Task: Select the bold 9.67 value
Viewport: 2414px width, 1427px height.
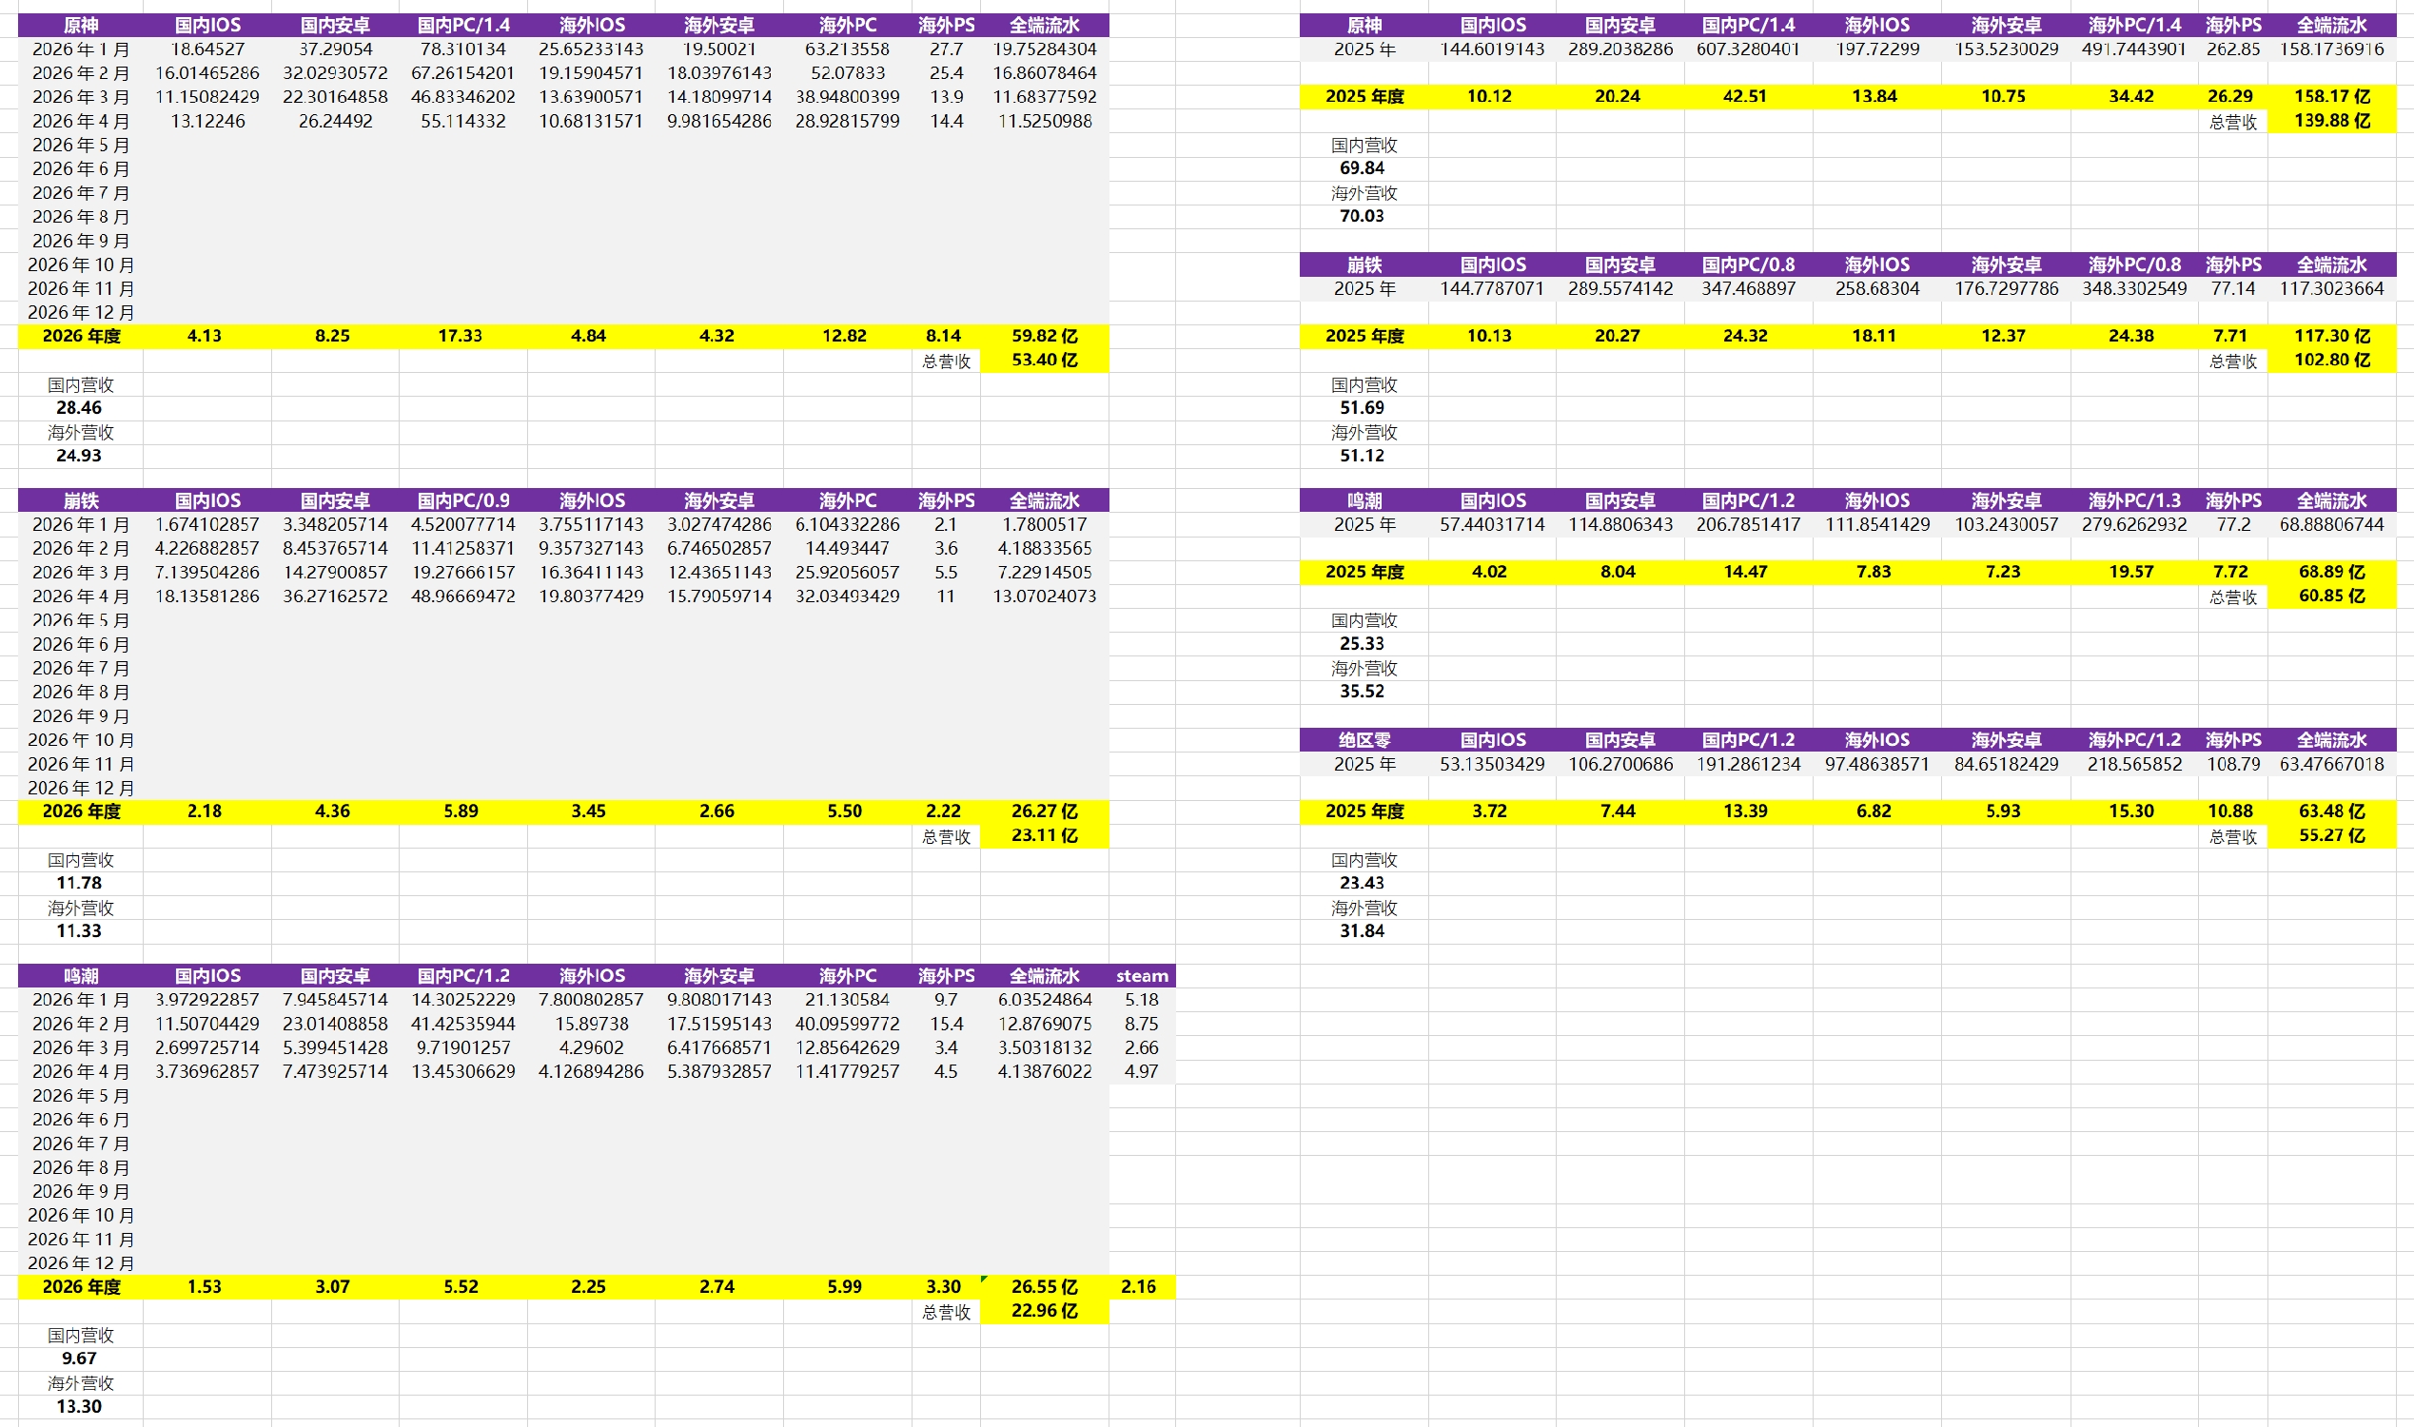Action: point(79,1359)
